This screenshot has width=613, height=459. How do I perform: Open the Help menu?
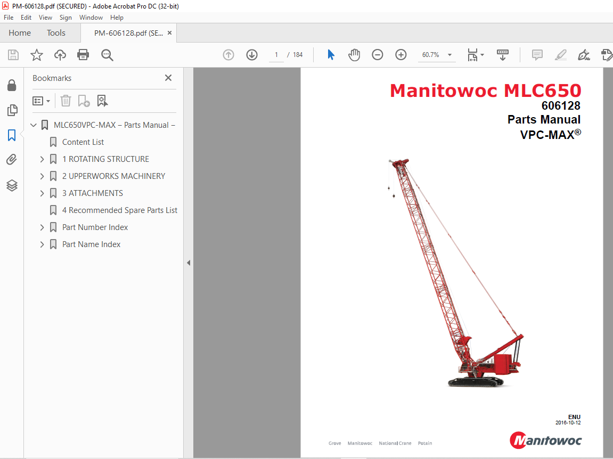117,18
